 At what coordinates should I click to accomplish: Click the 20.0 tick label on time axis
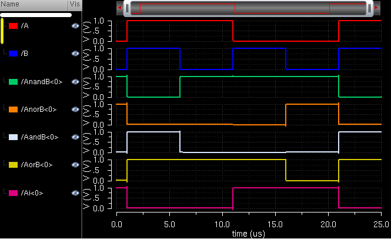[x=328, y=224]
